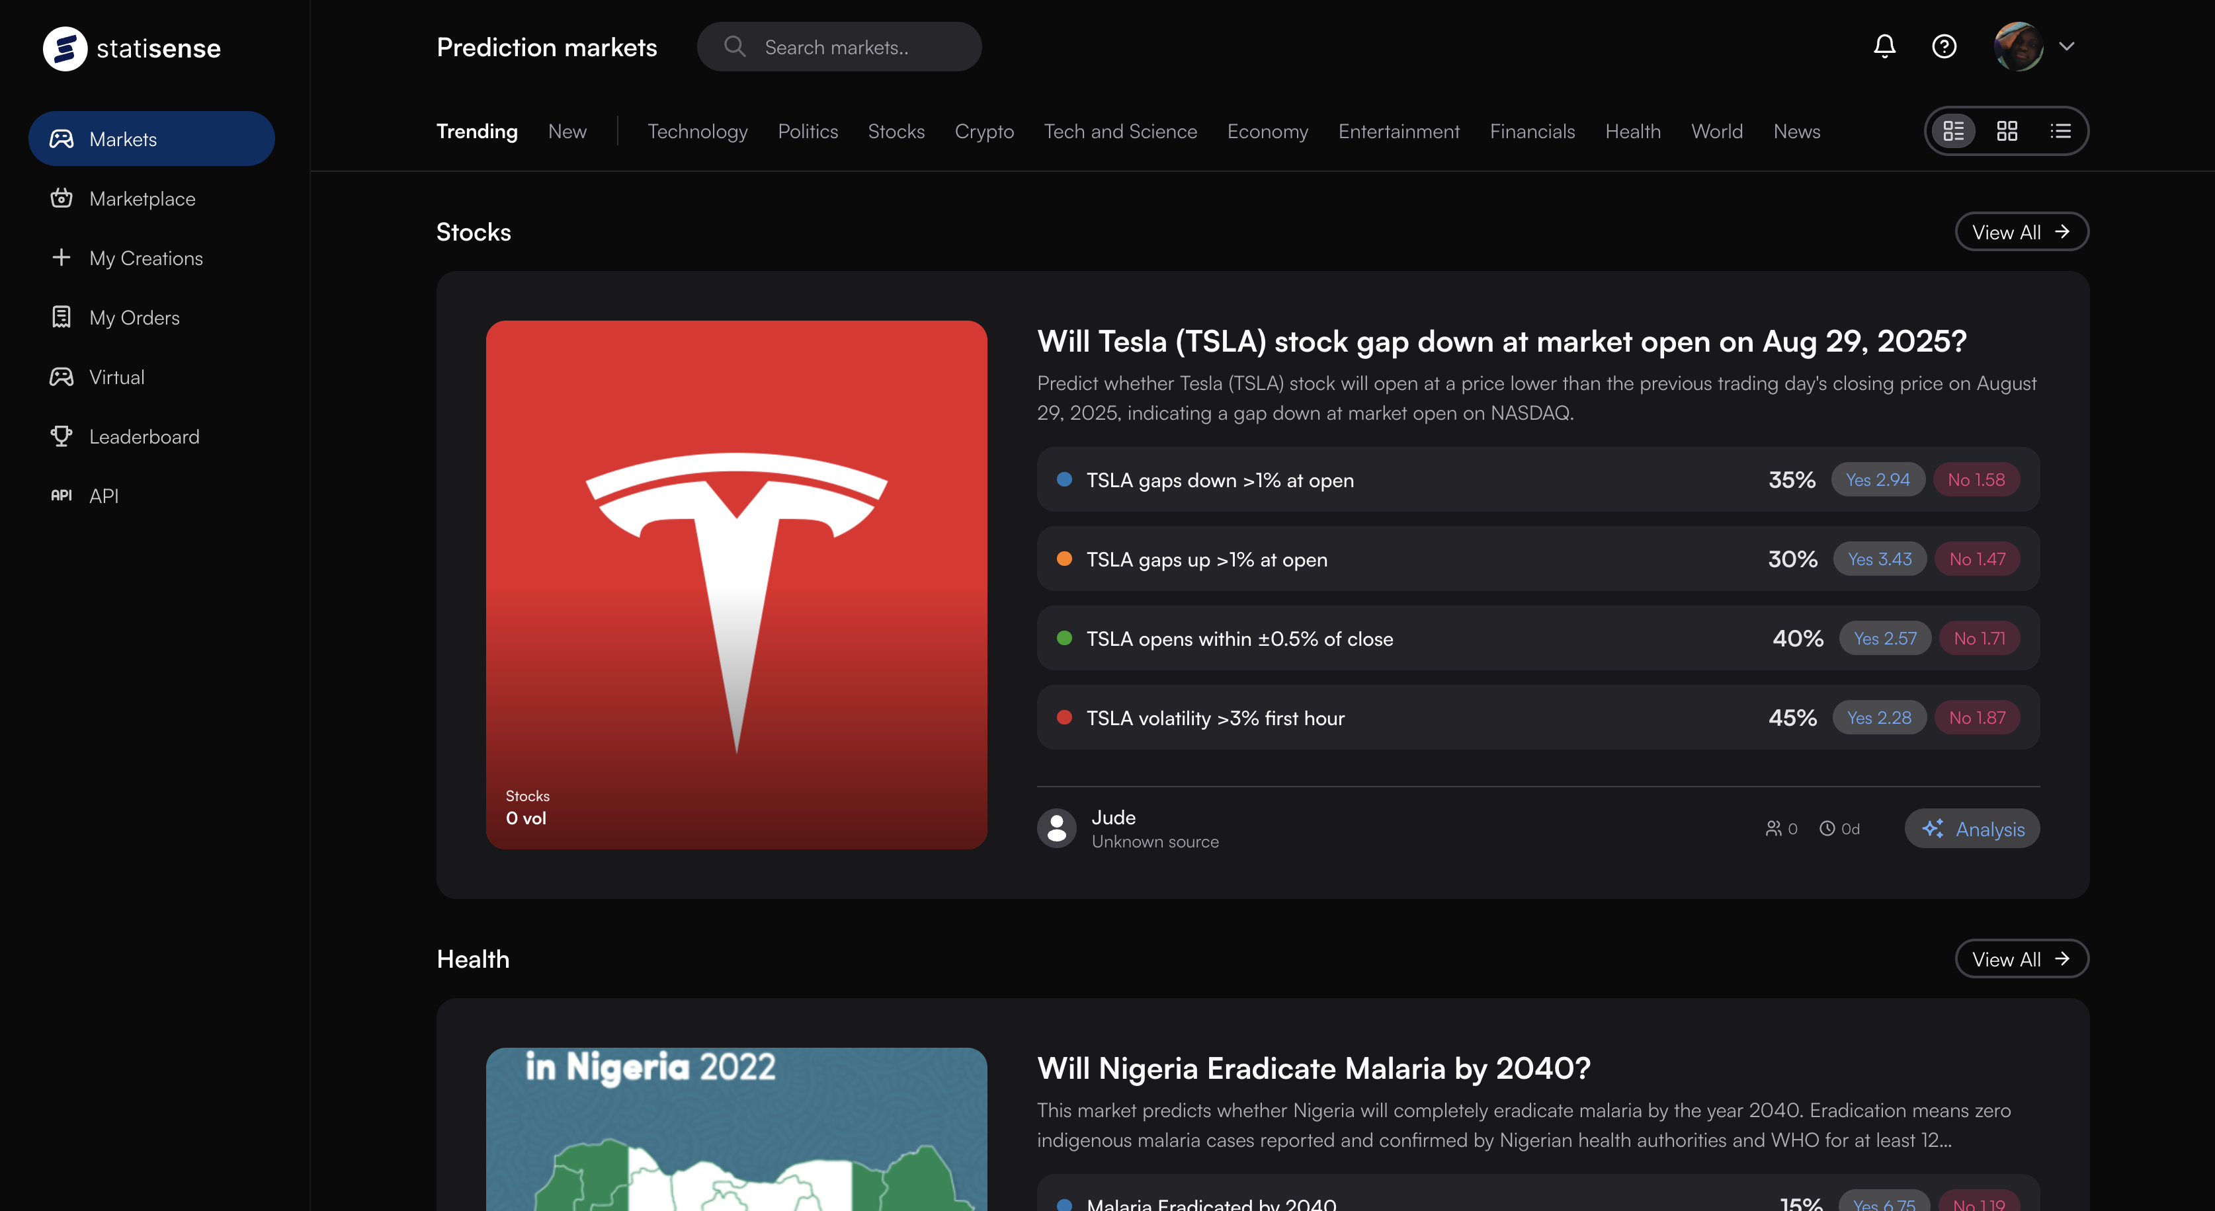
Task: Click the My Creations plus icon
Action: 61,257
